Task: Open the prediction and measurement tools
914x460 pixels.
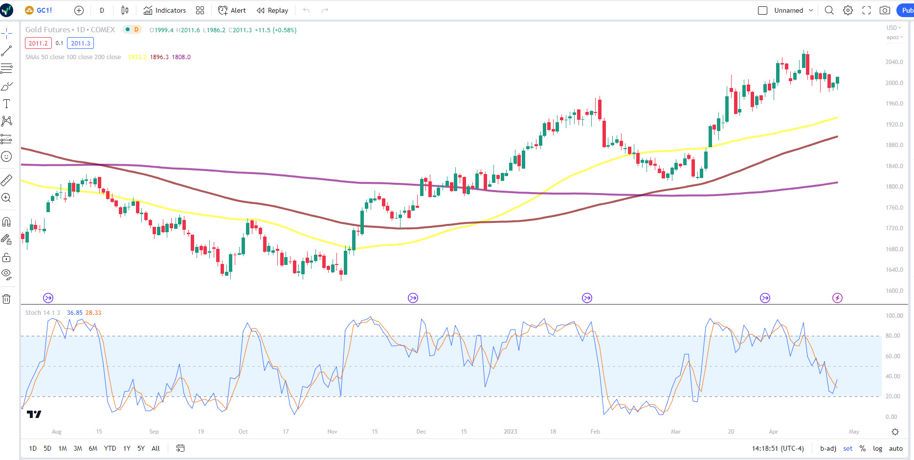Action: click(x=6, y=139)
